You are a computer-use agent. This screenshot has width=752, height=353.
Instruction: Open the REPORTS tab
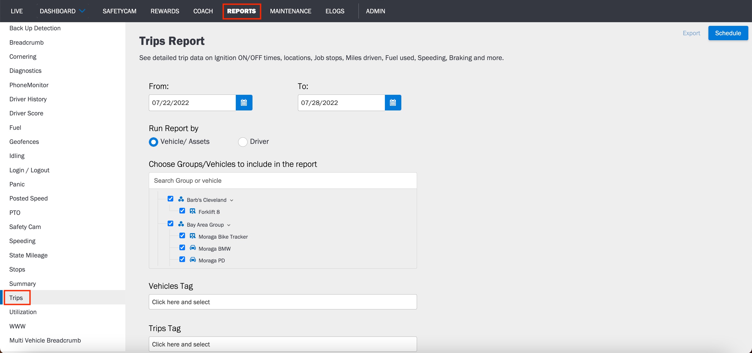click(242, 11)
